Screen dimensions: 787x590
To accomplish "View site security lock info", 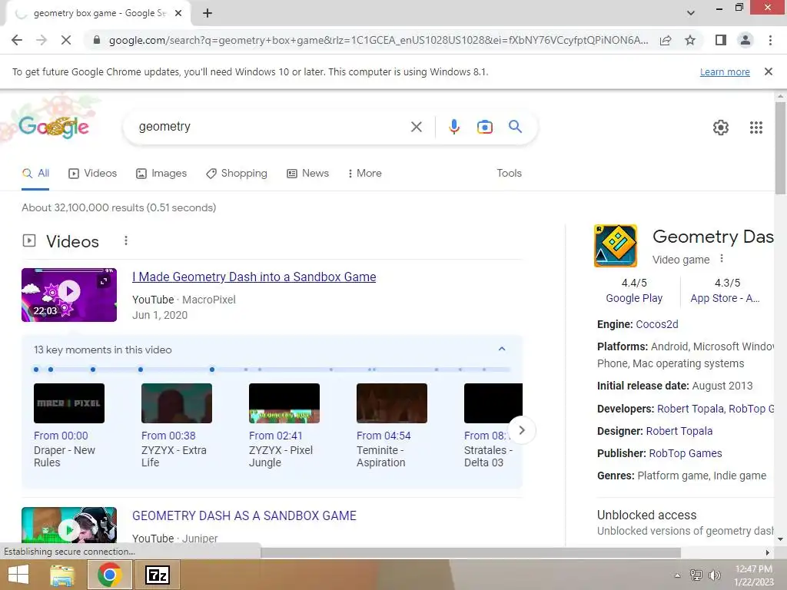I will click(97, 40).
